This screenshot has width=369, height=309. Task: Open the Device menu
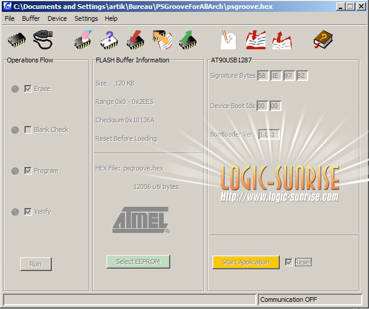(57, 18)
